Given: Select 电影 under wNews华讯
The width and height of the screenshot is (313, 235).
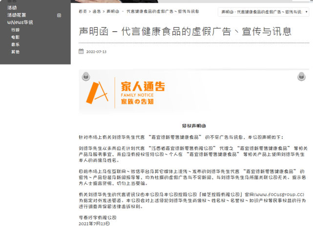Looking at the screenshot, I should tap(15, 37).
